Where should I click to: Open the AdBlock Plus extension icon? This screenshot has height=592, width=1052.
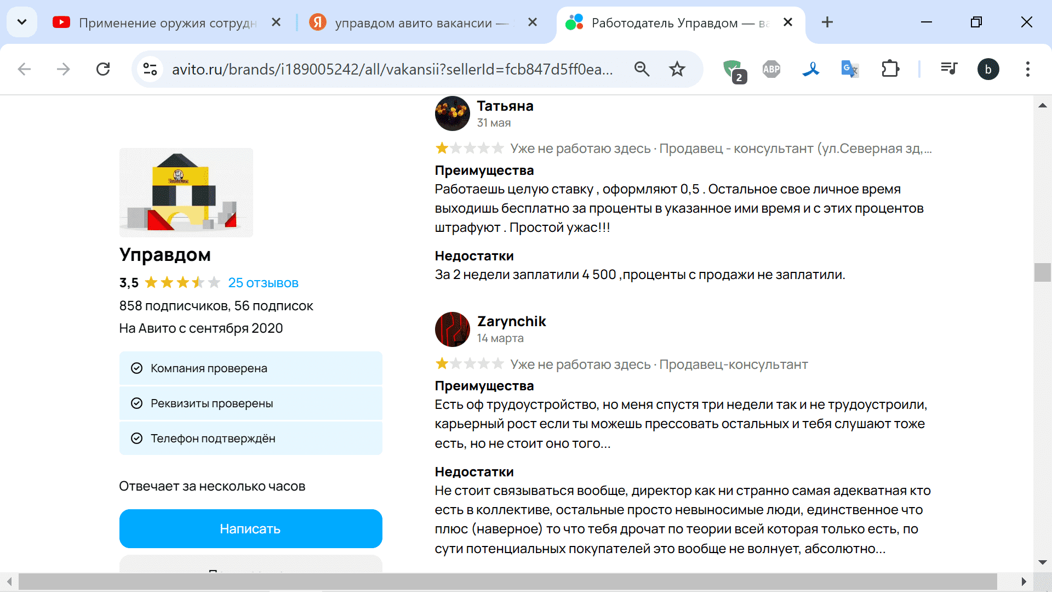pos(771,69)
